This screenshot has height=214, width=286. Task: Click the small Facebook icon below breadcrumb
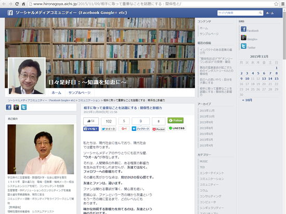(x=8, y=107)
